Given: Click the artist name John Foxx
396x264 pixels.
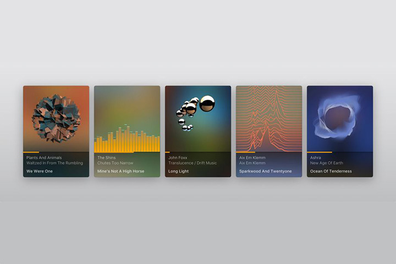Looking at the screenshot, I should pyautogui.click(x=178, y=158).
